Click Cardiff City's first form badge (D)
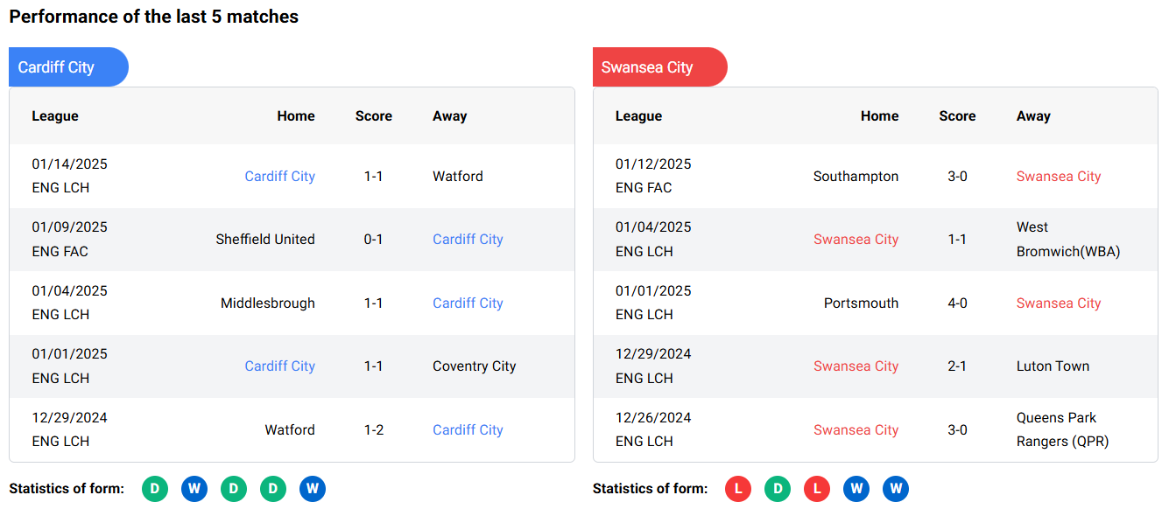 coord(155,489)
